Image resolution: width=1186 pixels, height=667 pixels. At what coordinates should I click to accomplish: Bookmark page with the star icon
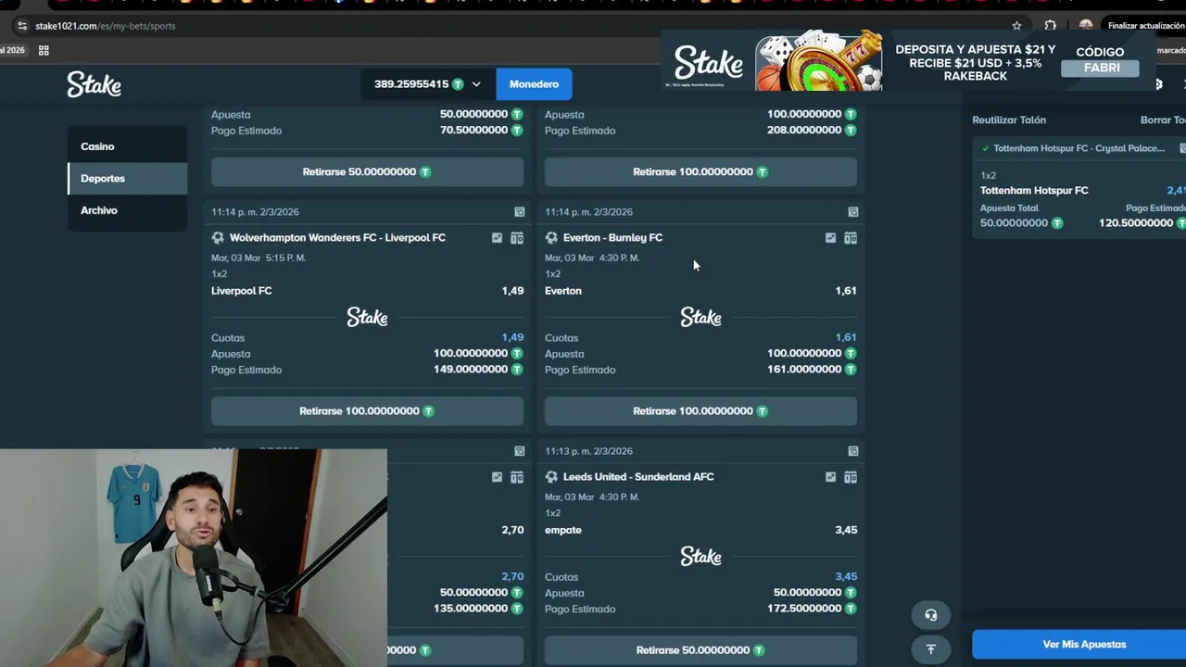[x=1016, y=26]
